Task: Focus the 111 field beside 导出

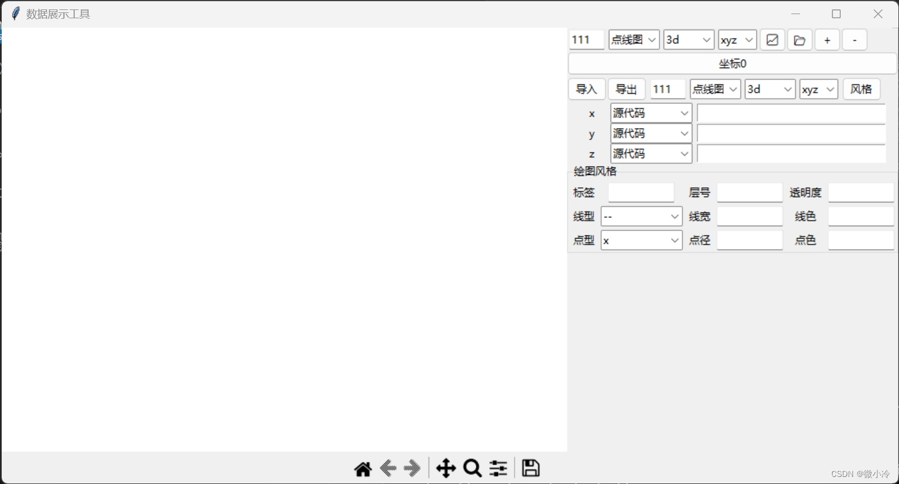Action: click(668, 89)
